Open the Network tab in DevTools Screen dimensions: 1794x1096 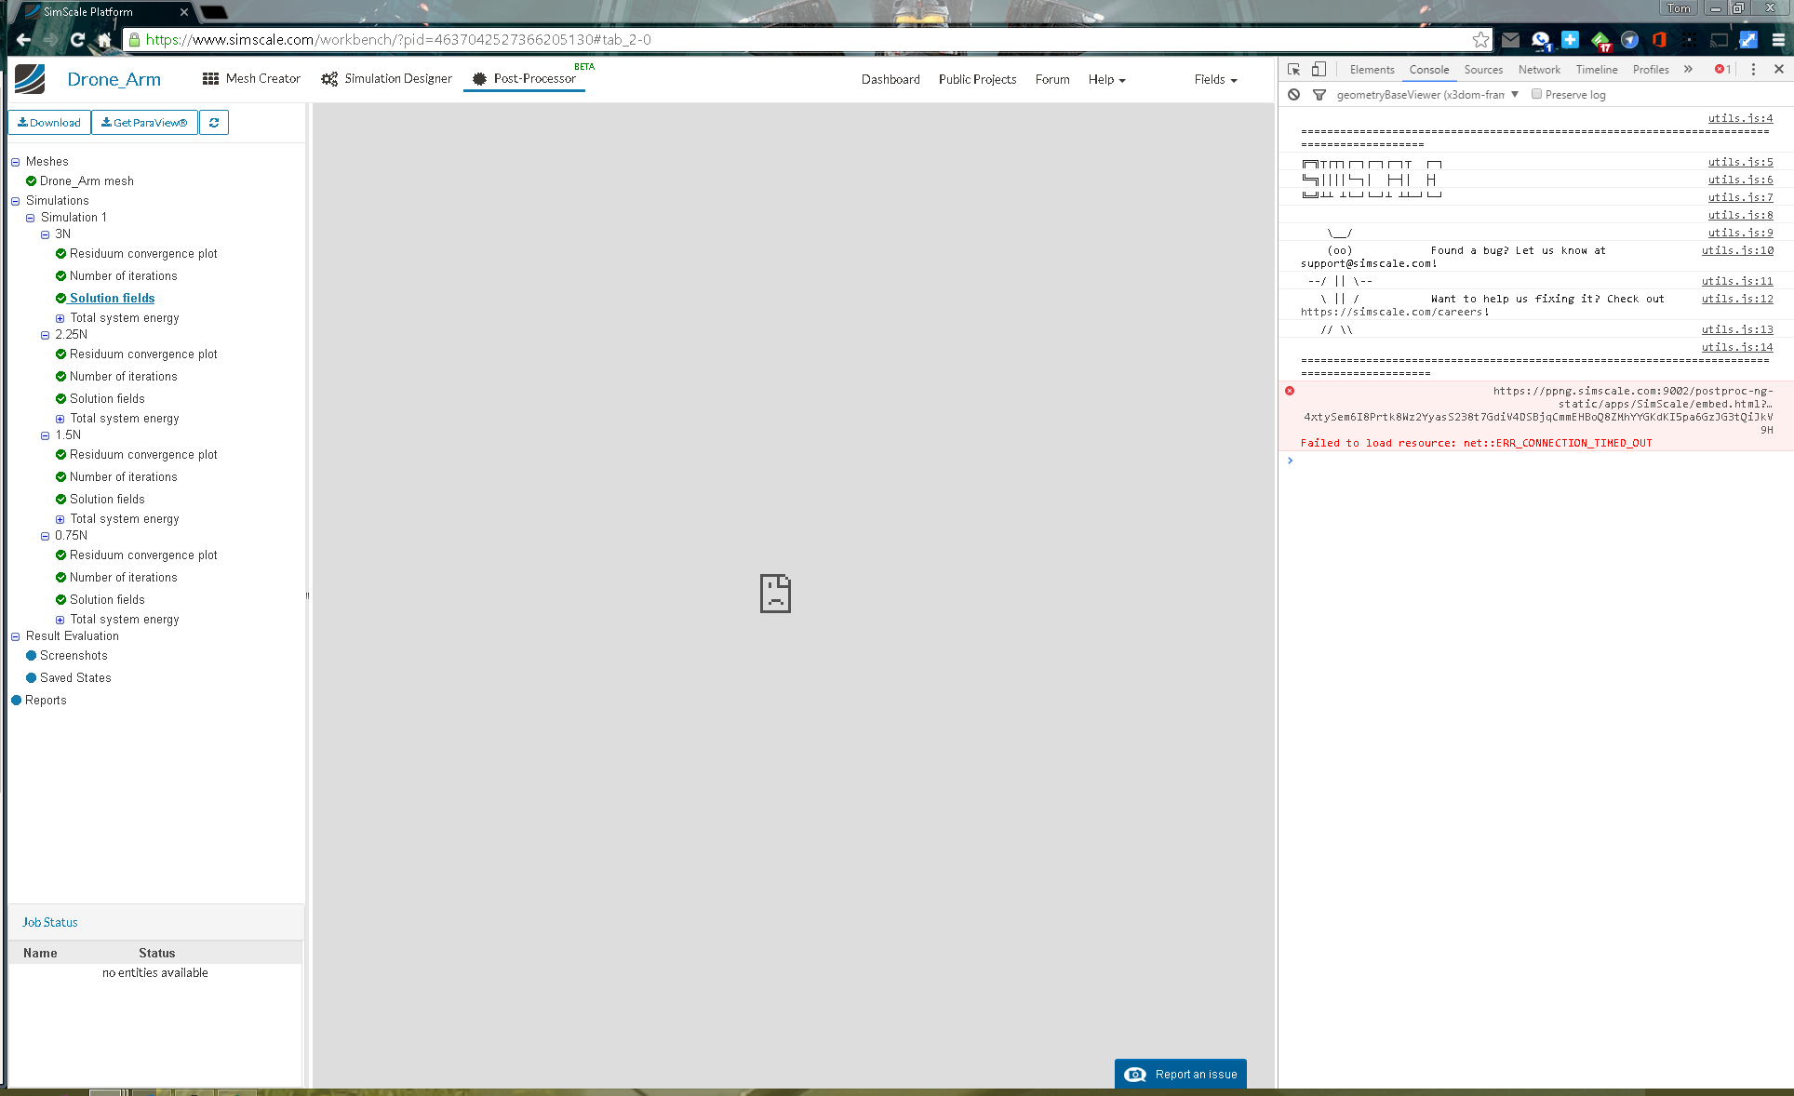[1539, 70]
